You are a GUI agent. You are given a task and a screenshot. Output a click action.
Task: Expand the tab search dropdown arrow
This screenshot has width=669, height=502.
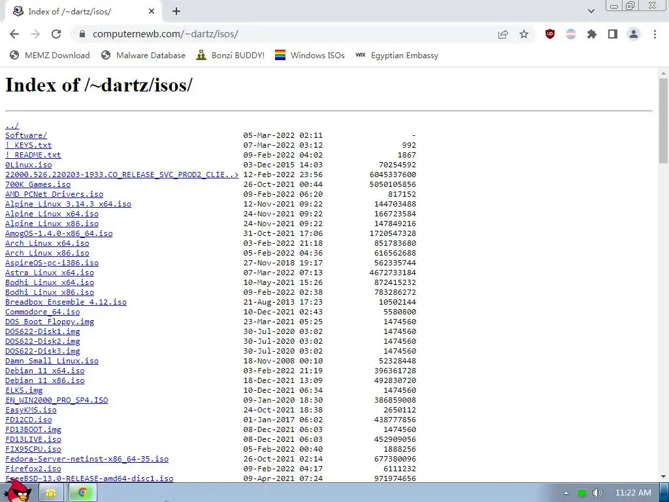pos(591,11)
